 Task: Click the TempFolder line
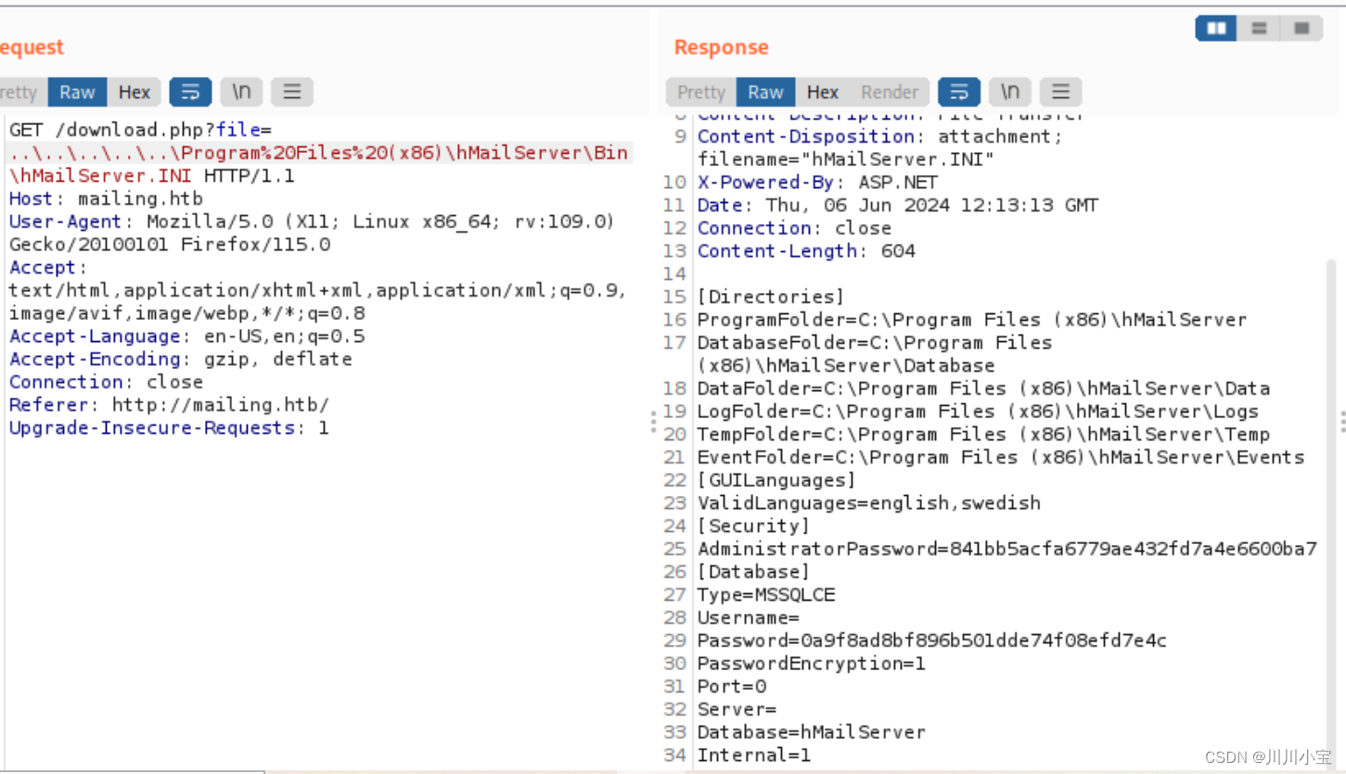click(x=983, y=435)
